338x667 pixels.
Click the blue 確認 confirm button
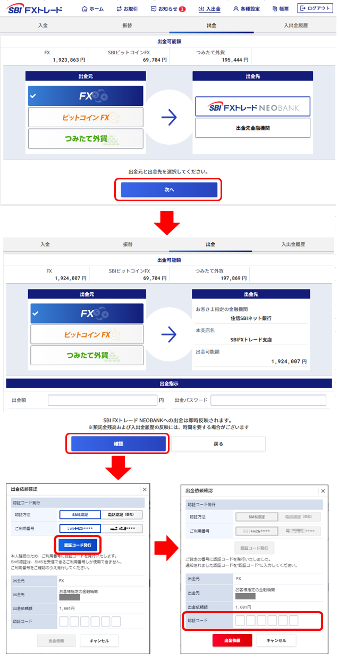pos(118,443)
